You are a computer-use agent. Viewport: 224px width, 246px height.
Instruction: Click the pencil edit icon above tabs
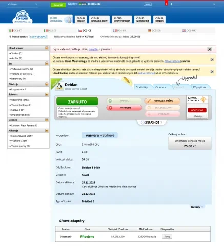[127, 80]
